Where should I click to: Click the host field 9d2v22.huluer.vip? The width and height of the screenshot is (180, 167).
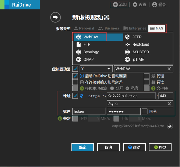click(131, 96)
